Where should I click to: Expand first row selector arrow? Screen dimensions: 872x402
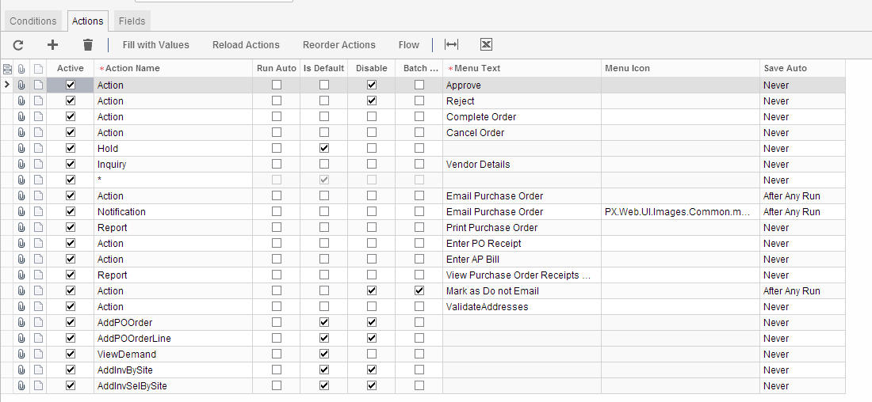pos(7,85)
